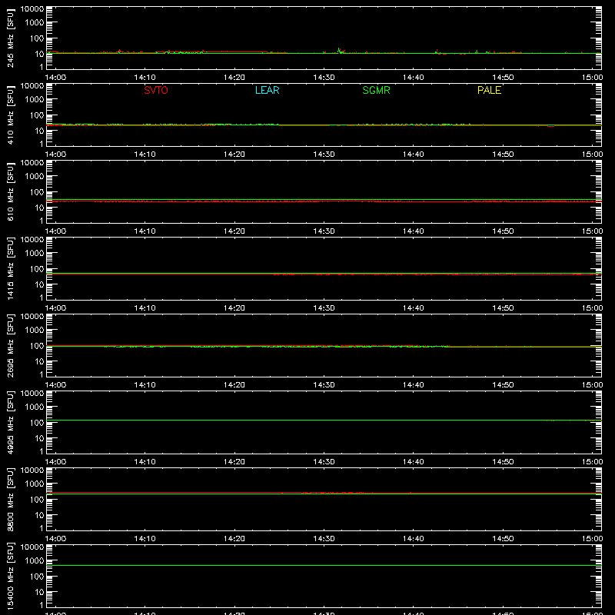The height and width of the screenshot is (615, 615).
Task: Select the 15400 MHz [SFU] axis title
Action: click(x=10, y=576)
